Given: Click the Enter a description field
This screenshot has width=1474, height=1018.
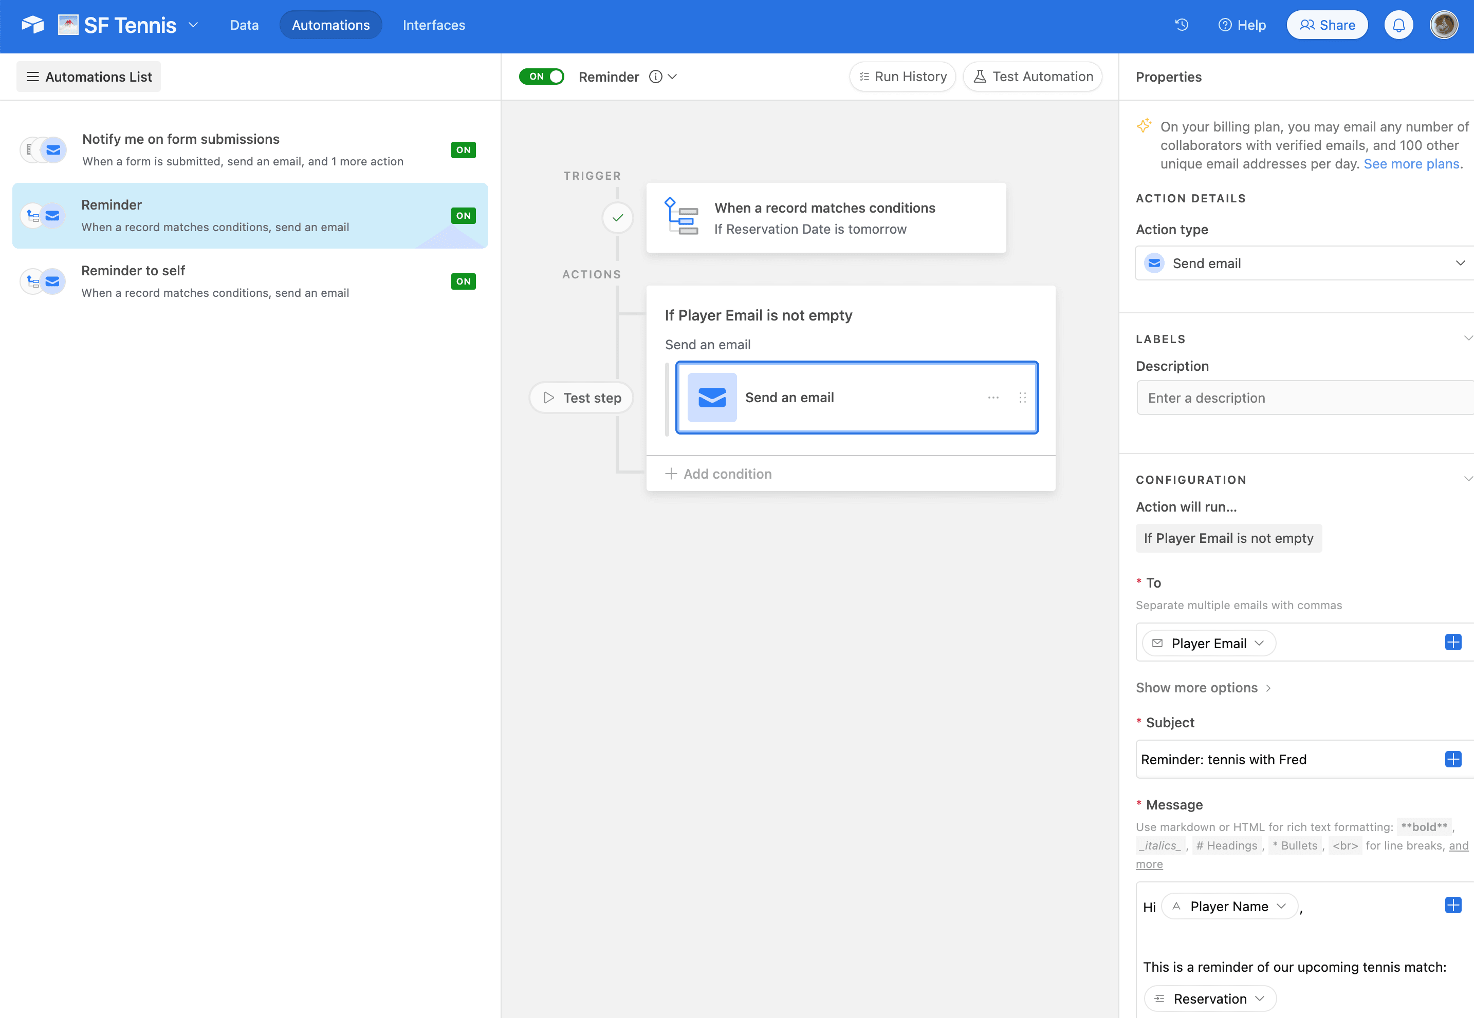Looking at the screenshot, I should pyautogui.click(x=1305, y=398).
